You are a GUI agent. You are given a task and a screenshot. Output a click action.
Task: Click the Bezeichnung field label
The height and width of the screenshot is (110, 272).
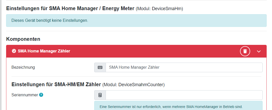pos(23,67)
